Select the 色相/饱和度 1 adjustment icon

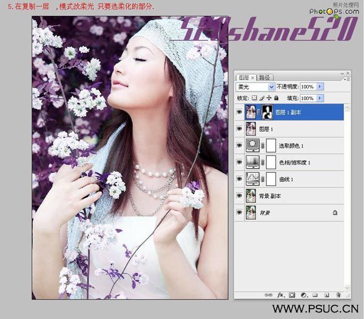coord(252,162)
